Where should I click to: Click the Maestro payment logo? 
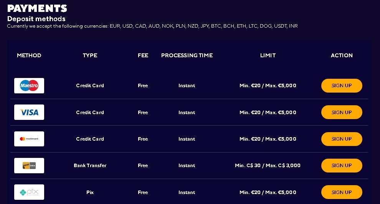29,86
